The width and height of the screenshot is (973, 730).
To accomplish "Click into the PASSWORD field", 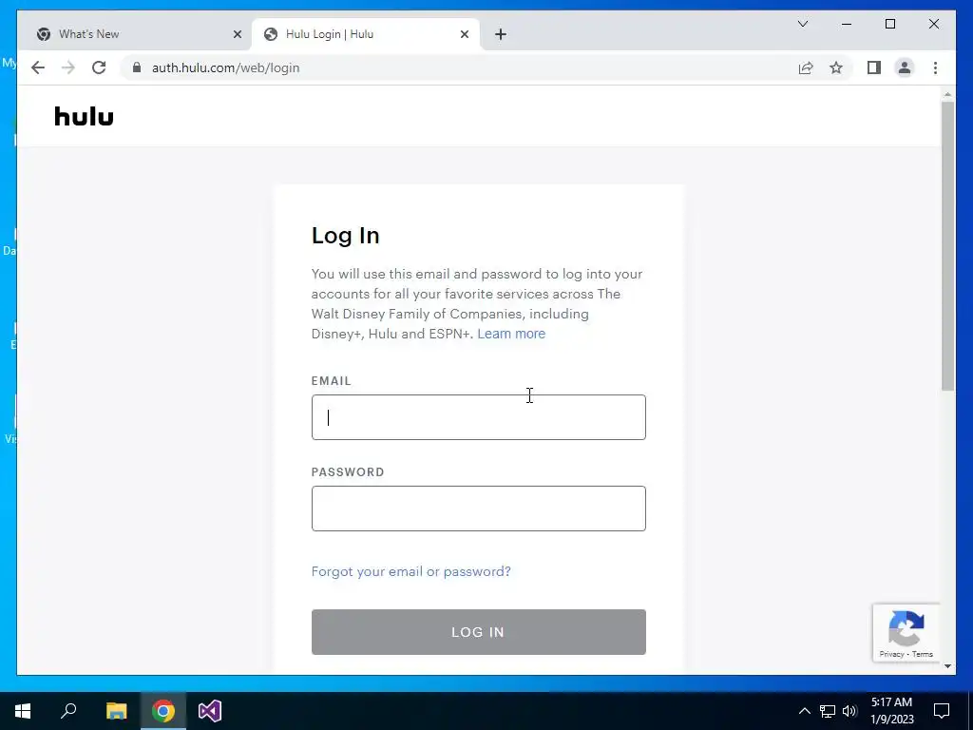I will tap(479, 509).
